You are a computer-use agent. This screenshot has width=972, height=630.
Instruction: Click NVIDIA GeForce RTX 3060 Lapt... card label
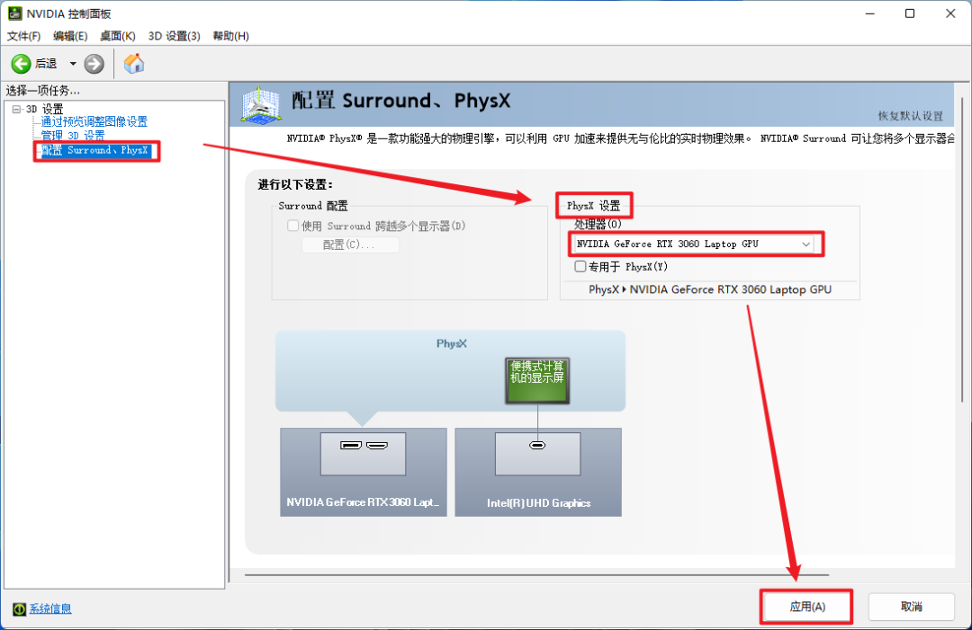[363, 501]
